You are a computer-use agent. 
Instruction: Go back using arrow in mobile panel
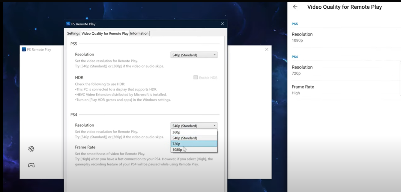[295, 7]
